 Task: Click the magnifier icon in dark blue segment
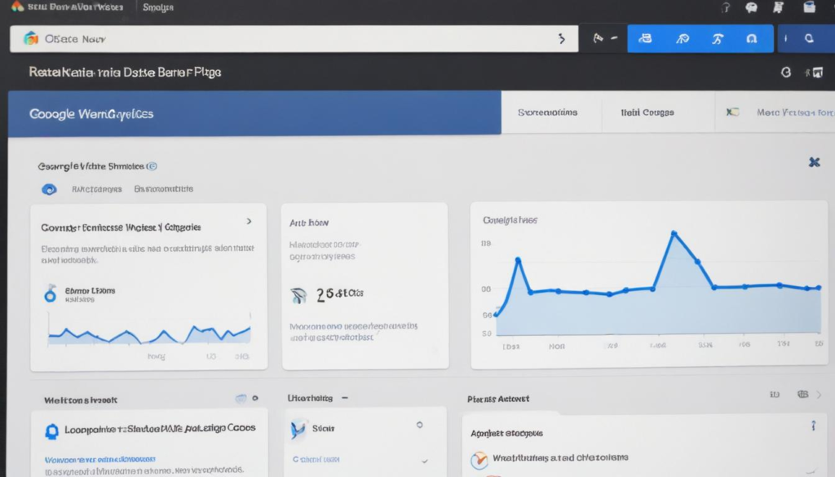pyautogui.click(x=809, y=38)
